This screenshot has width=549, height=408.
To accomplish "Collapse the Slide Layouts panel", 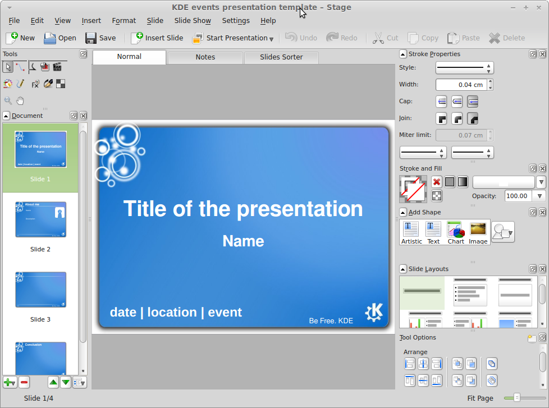I will point(403,269).
